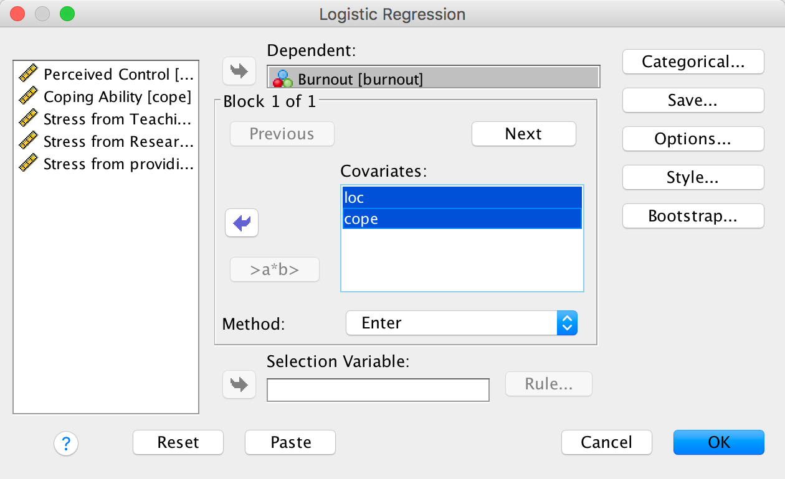
Task: Open the Bootstrap settings
Action: [x=693, y=216]
